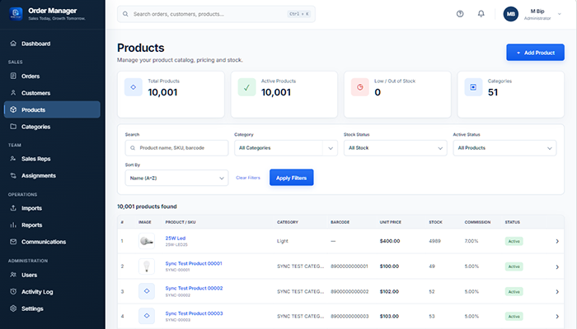Click the Activity Log clock icon
Viewport: 577px width, 329px height.
click(13, 291)
